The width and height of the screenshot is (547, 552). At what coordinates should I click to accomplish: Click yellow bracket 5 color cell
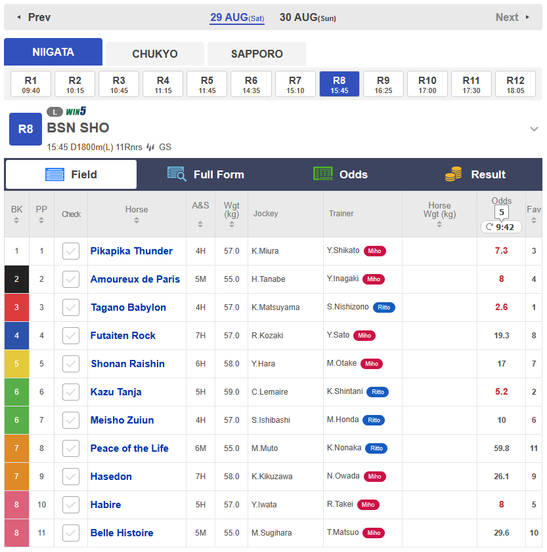[x=16, y=364]
